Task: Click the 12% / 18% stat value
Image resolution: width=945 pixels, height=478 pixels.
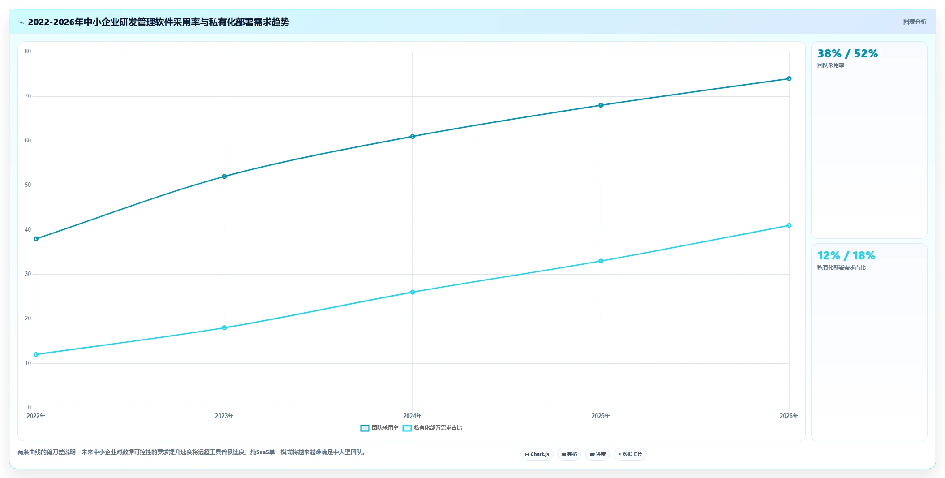Action: click(846, 256)
